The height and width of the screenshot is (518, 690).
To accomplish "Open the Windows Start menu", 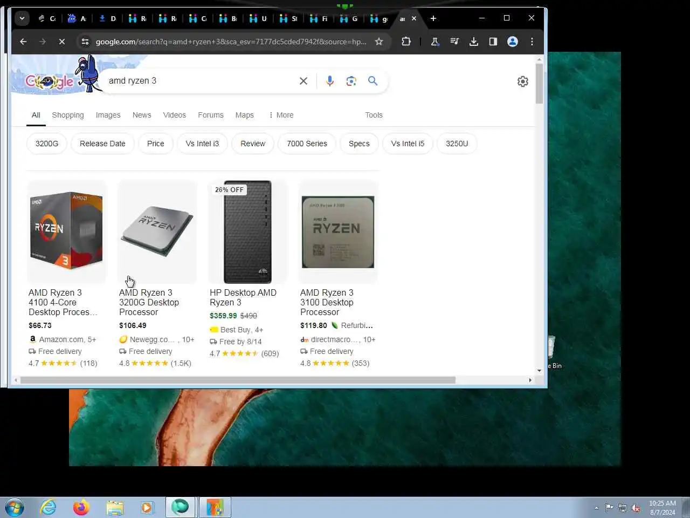I will [15, 507].
